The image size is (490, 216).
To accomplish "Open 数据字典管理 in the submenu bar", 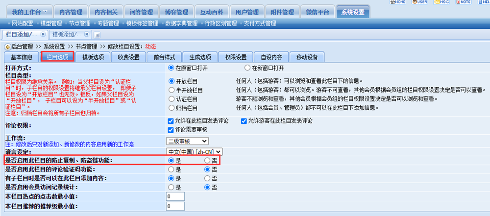I will coord(181,24).
